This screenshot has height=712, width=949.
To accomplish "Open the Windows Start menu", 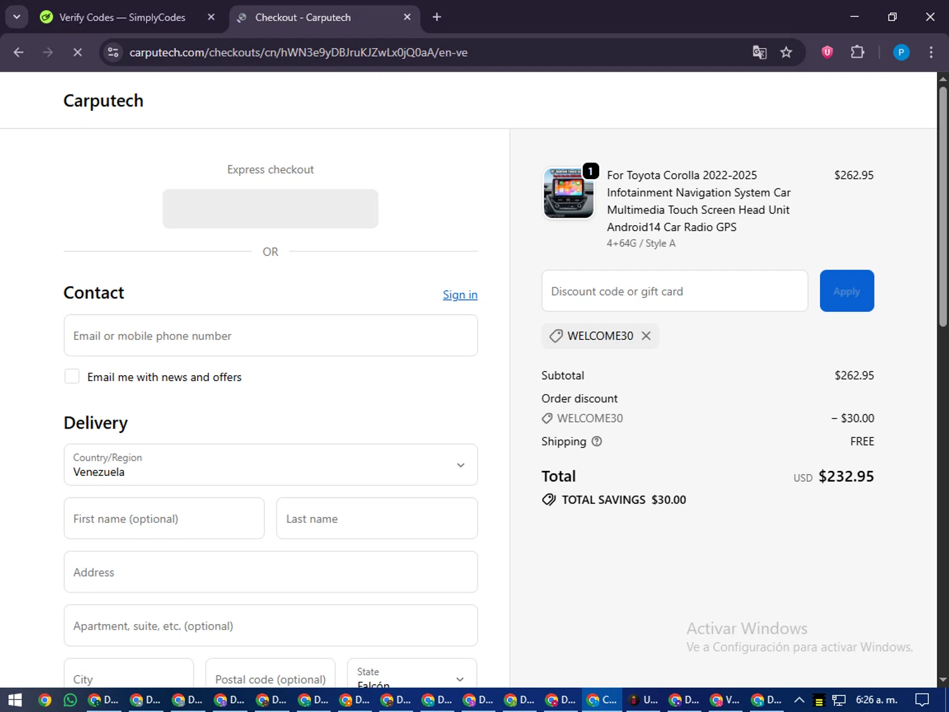I will (x=15, y=700).
